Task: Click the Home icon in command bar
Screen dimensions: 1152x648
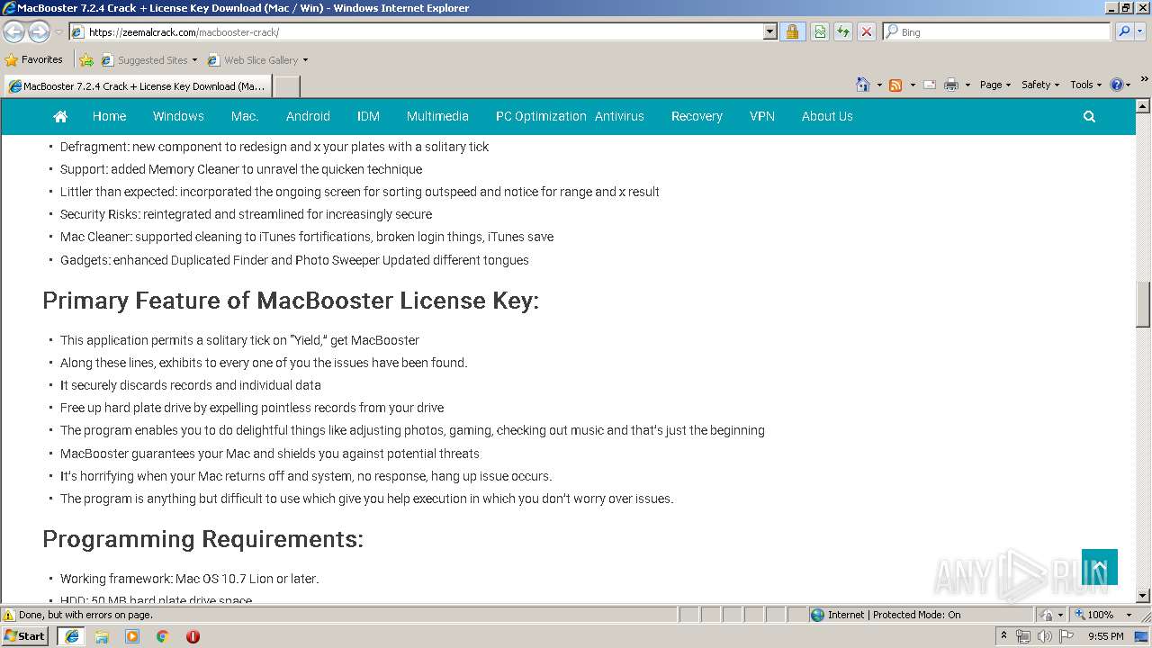Action: [862, 85]
